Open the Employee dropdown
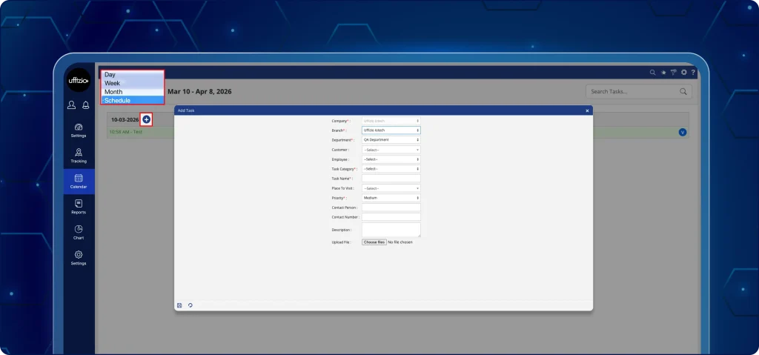759x355 pixels. [391, 159]
